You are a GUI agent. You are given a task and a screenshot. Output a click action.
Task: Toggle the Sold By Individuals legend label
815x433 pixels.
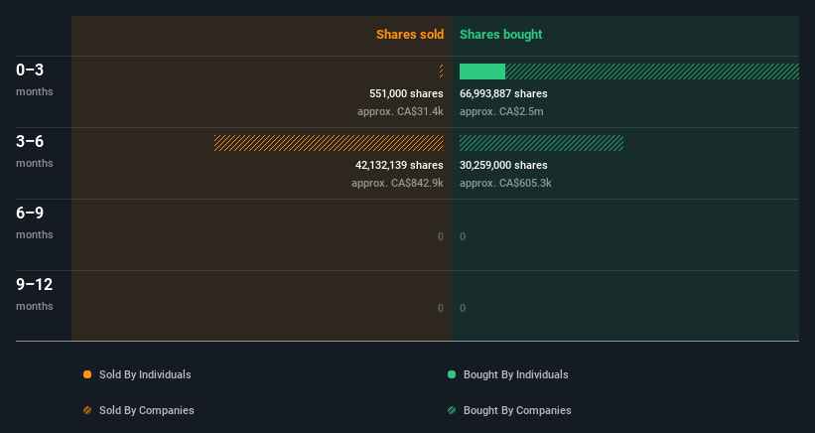tap(145, 374)
